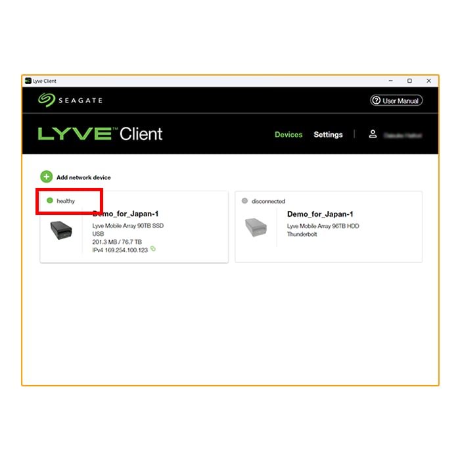Maximize the Lyve Client window
This screenshot has height=460, width=460.
[x=409, y=81]
